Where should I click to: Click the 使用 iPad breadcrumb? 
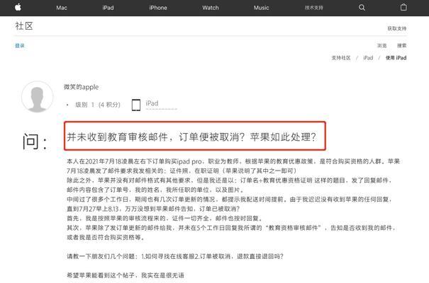click(396, 58)
